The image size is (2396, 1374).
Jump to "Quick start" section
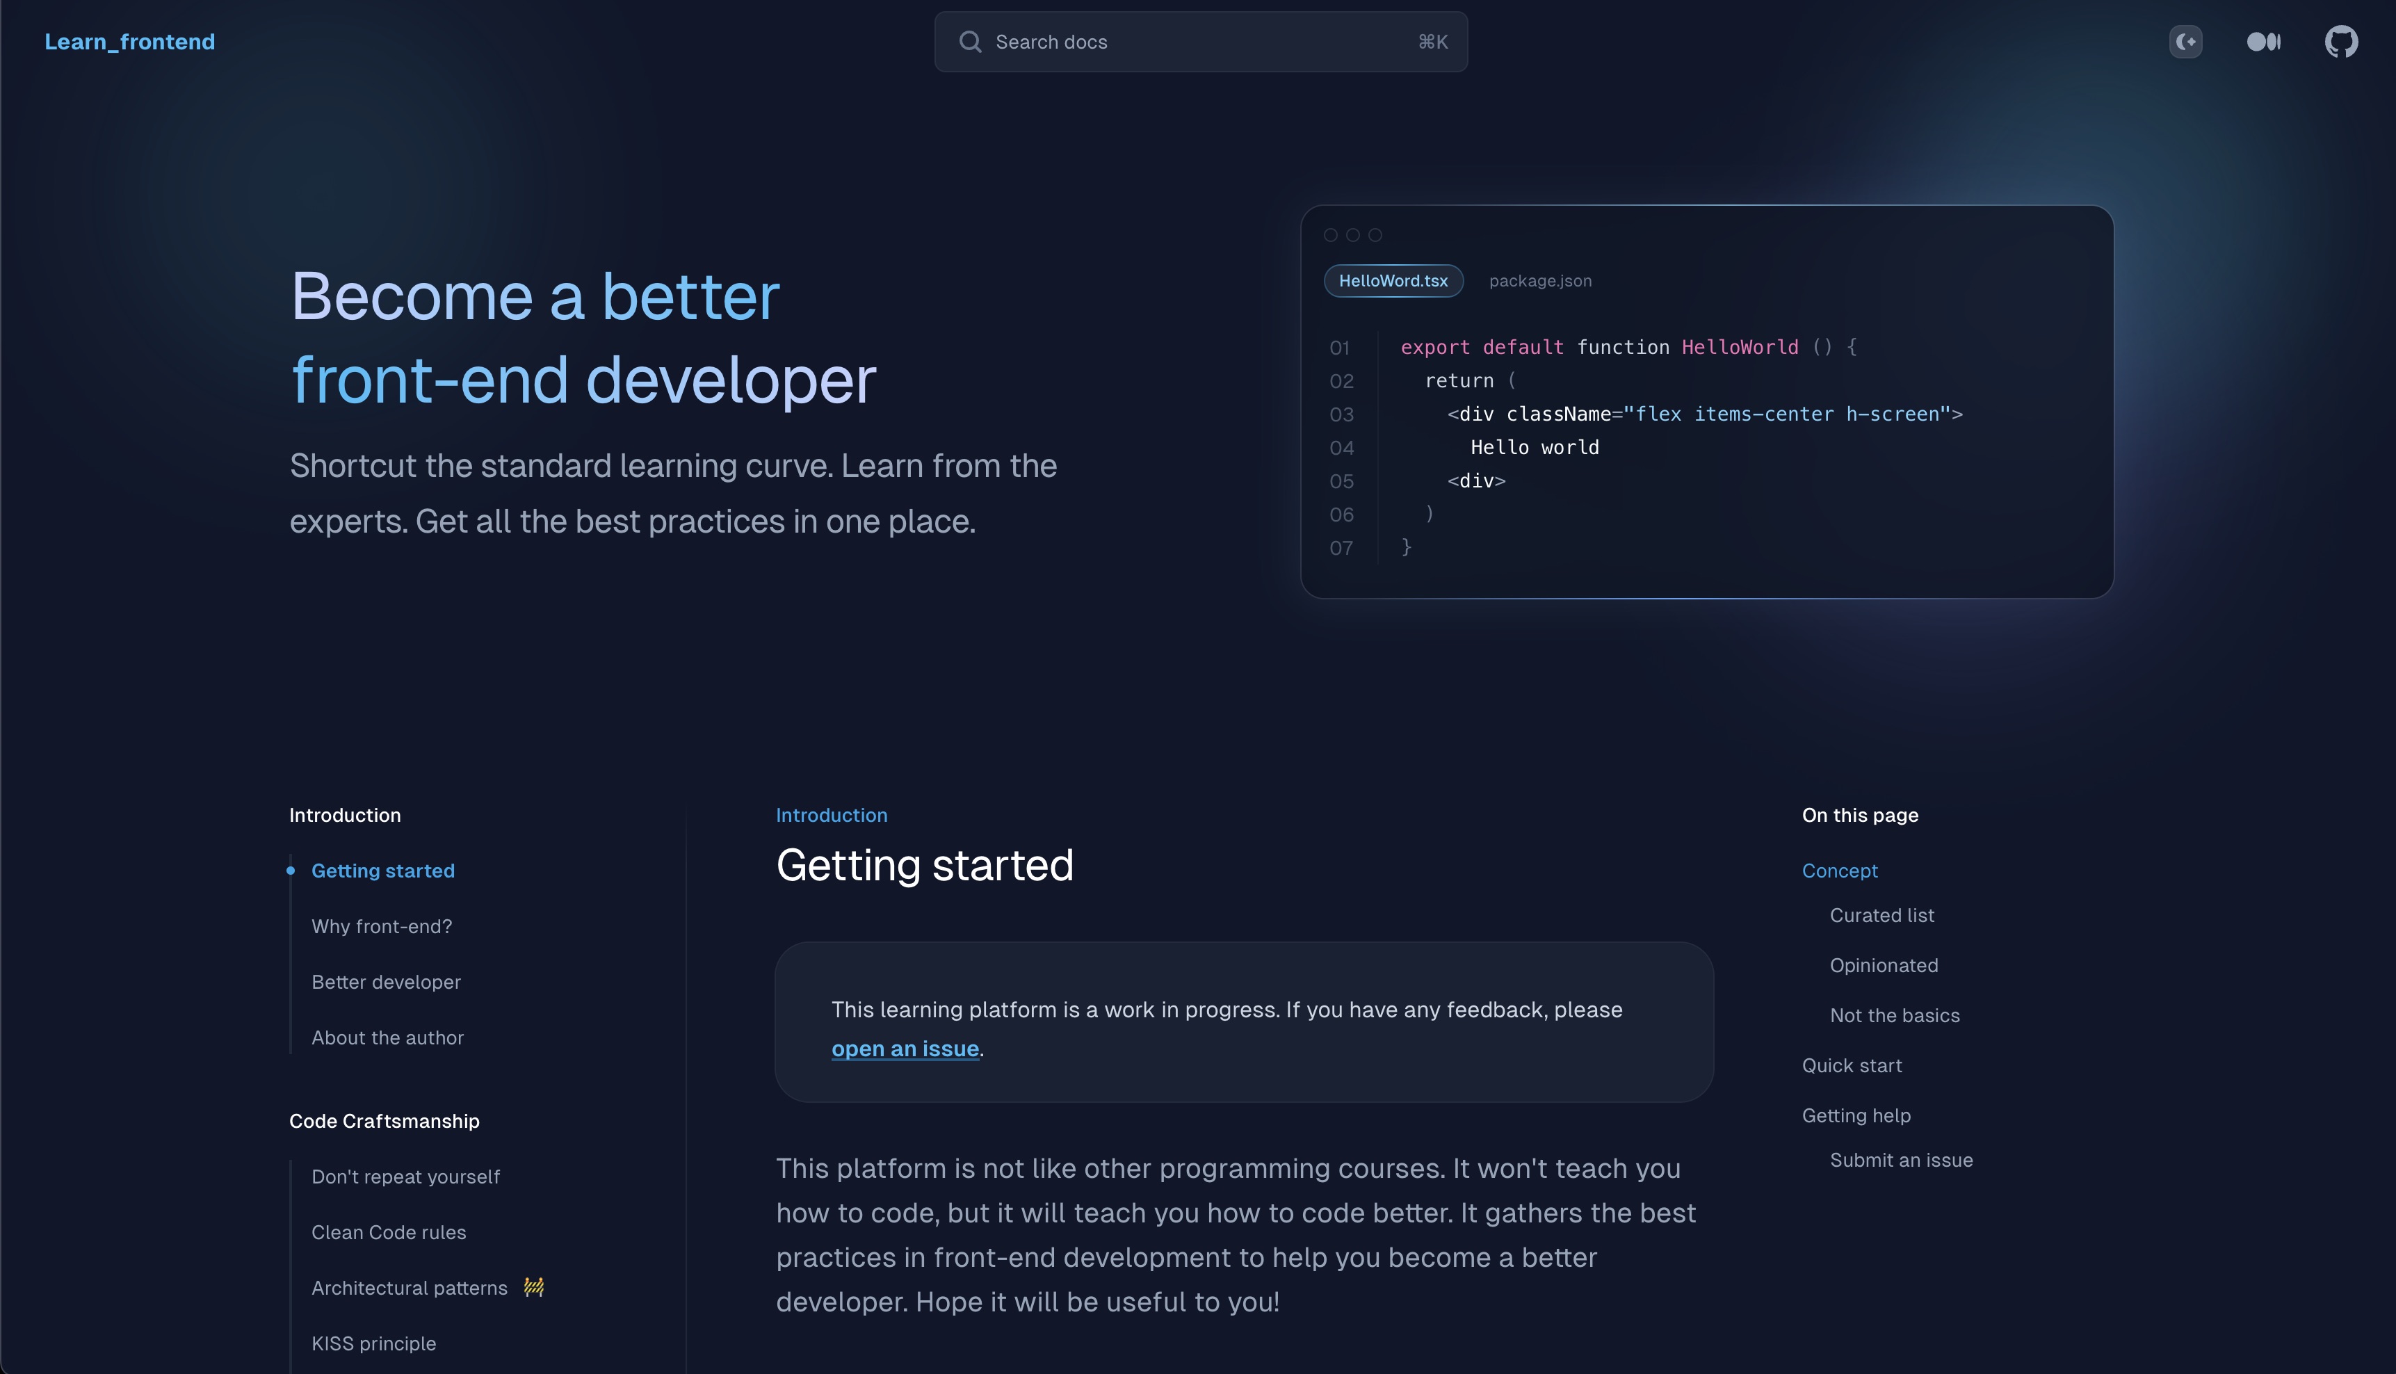tap(1851, 1065)
